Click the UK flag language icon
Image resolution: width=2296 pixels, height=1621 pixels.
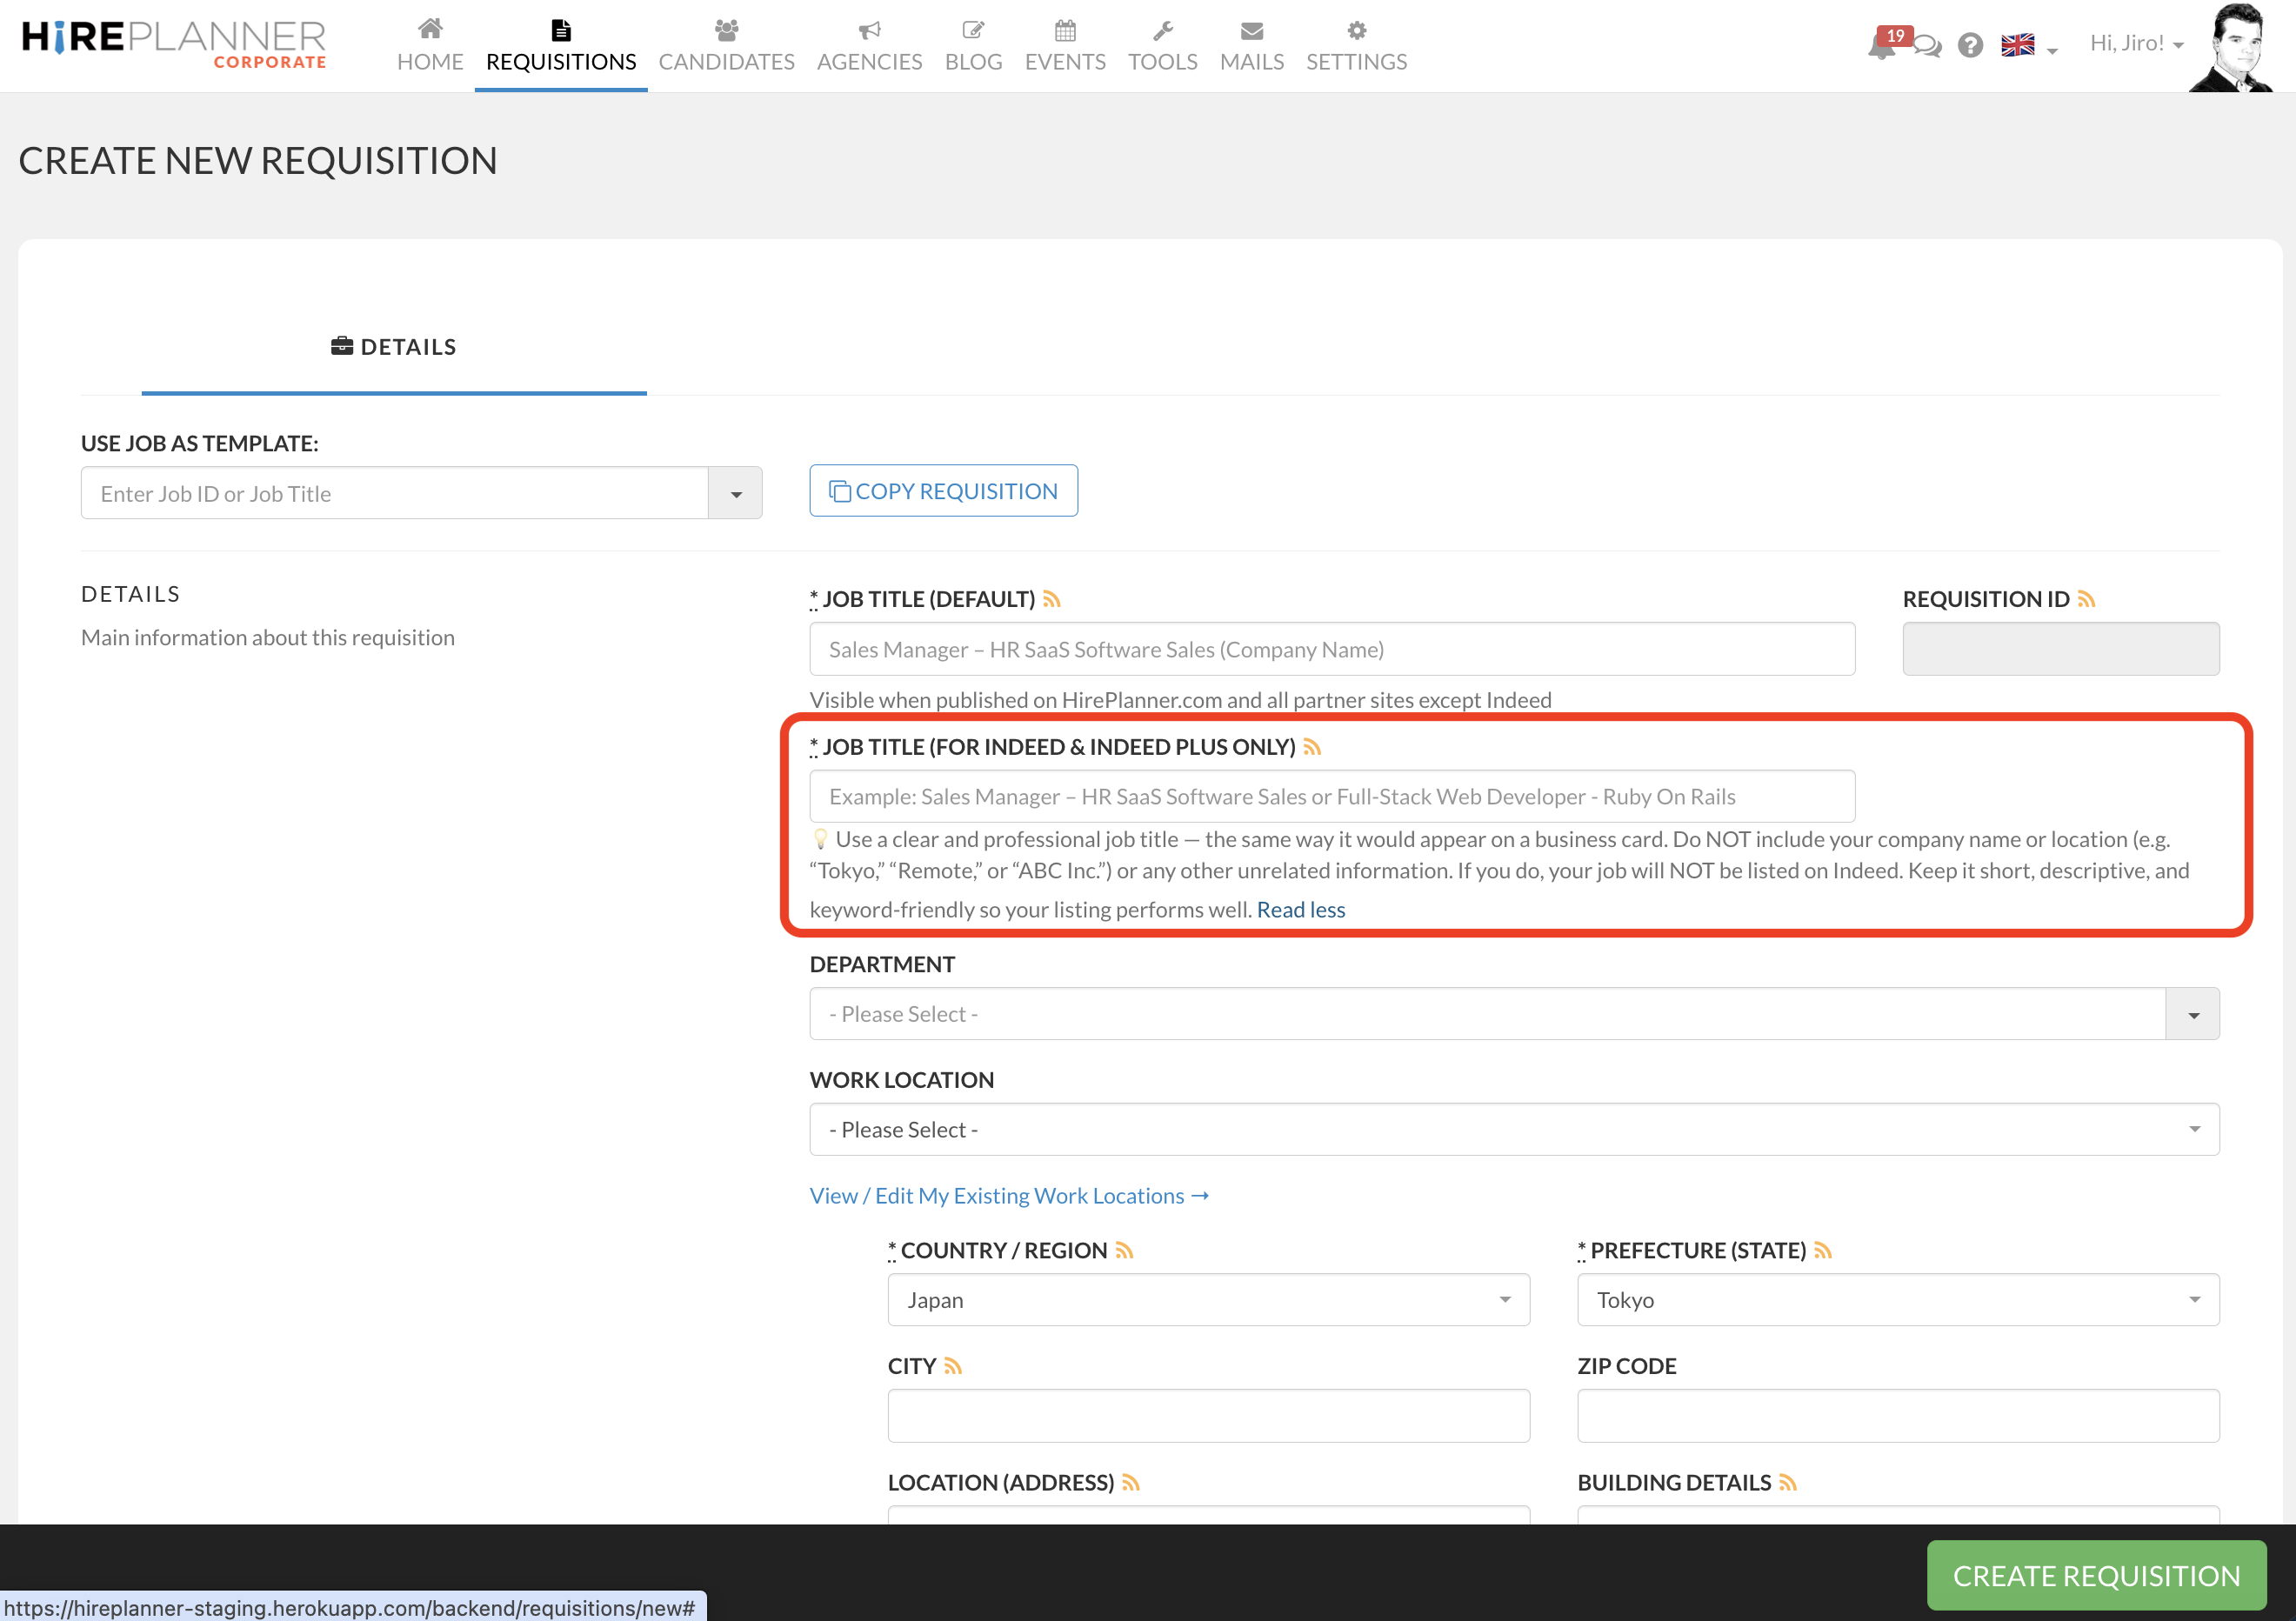[x=2018, y=45]
